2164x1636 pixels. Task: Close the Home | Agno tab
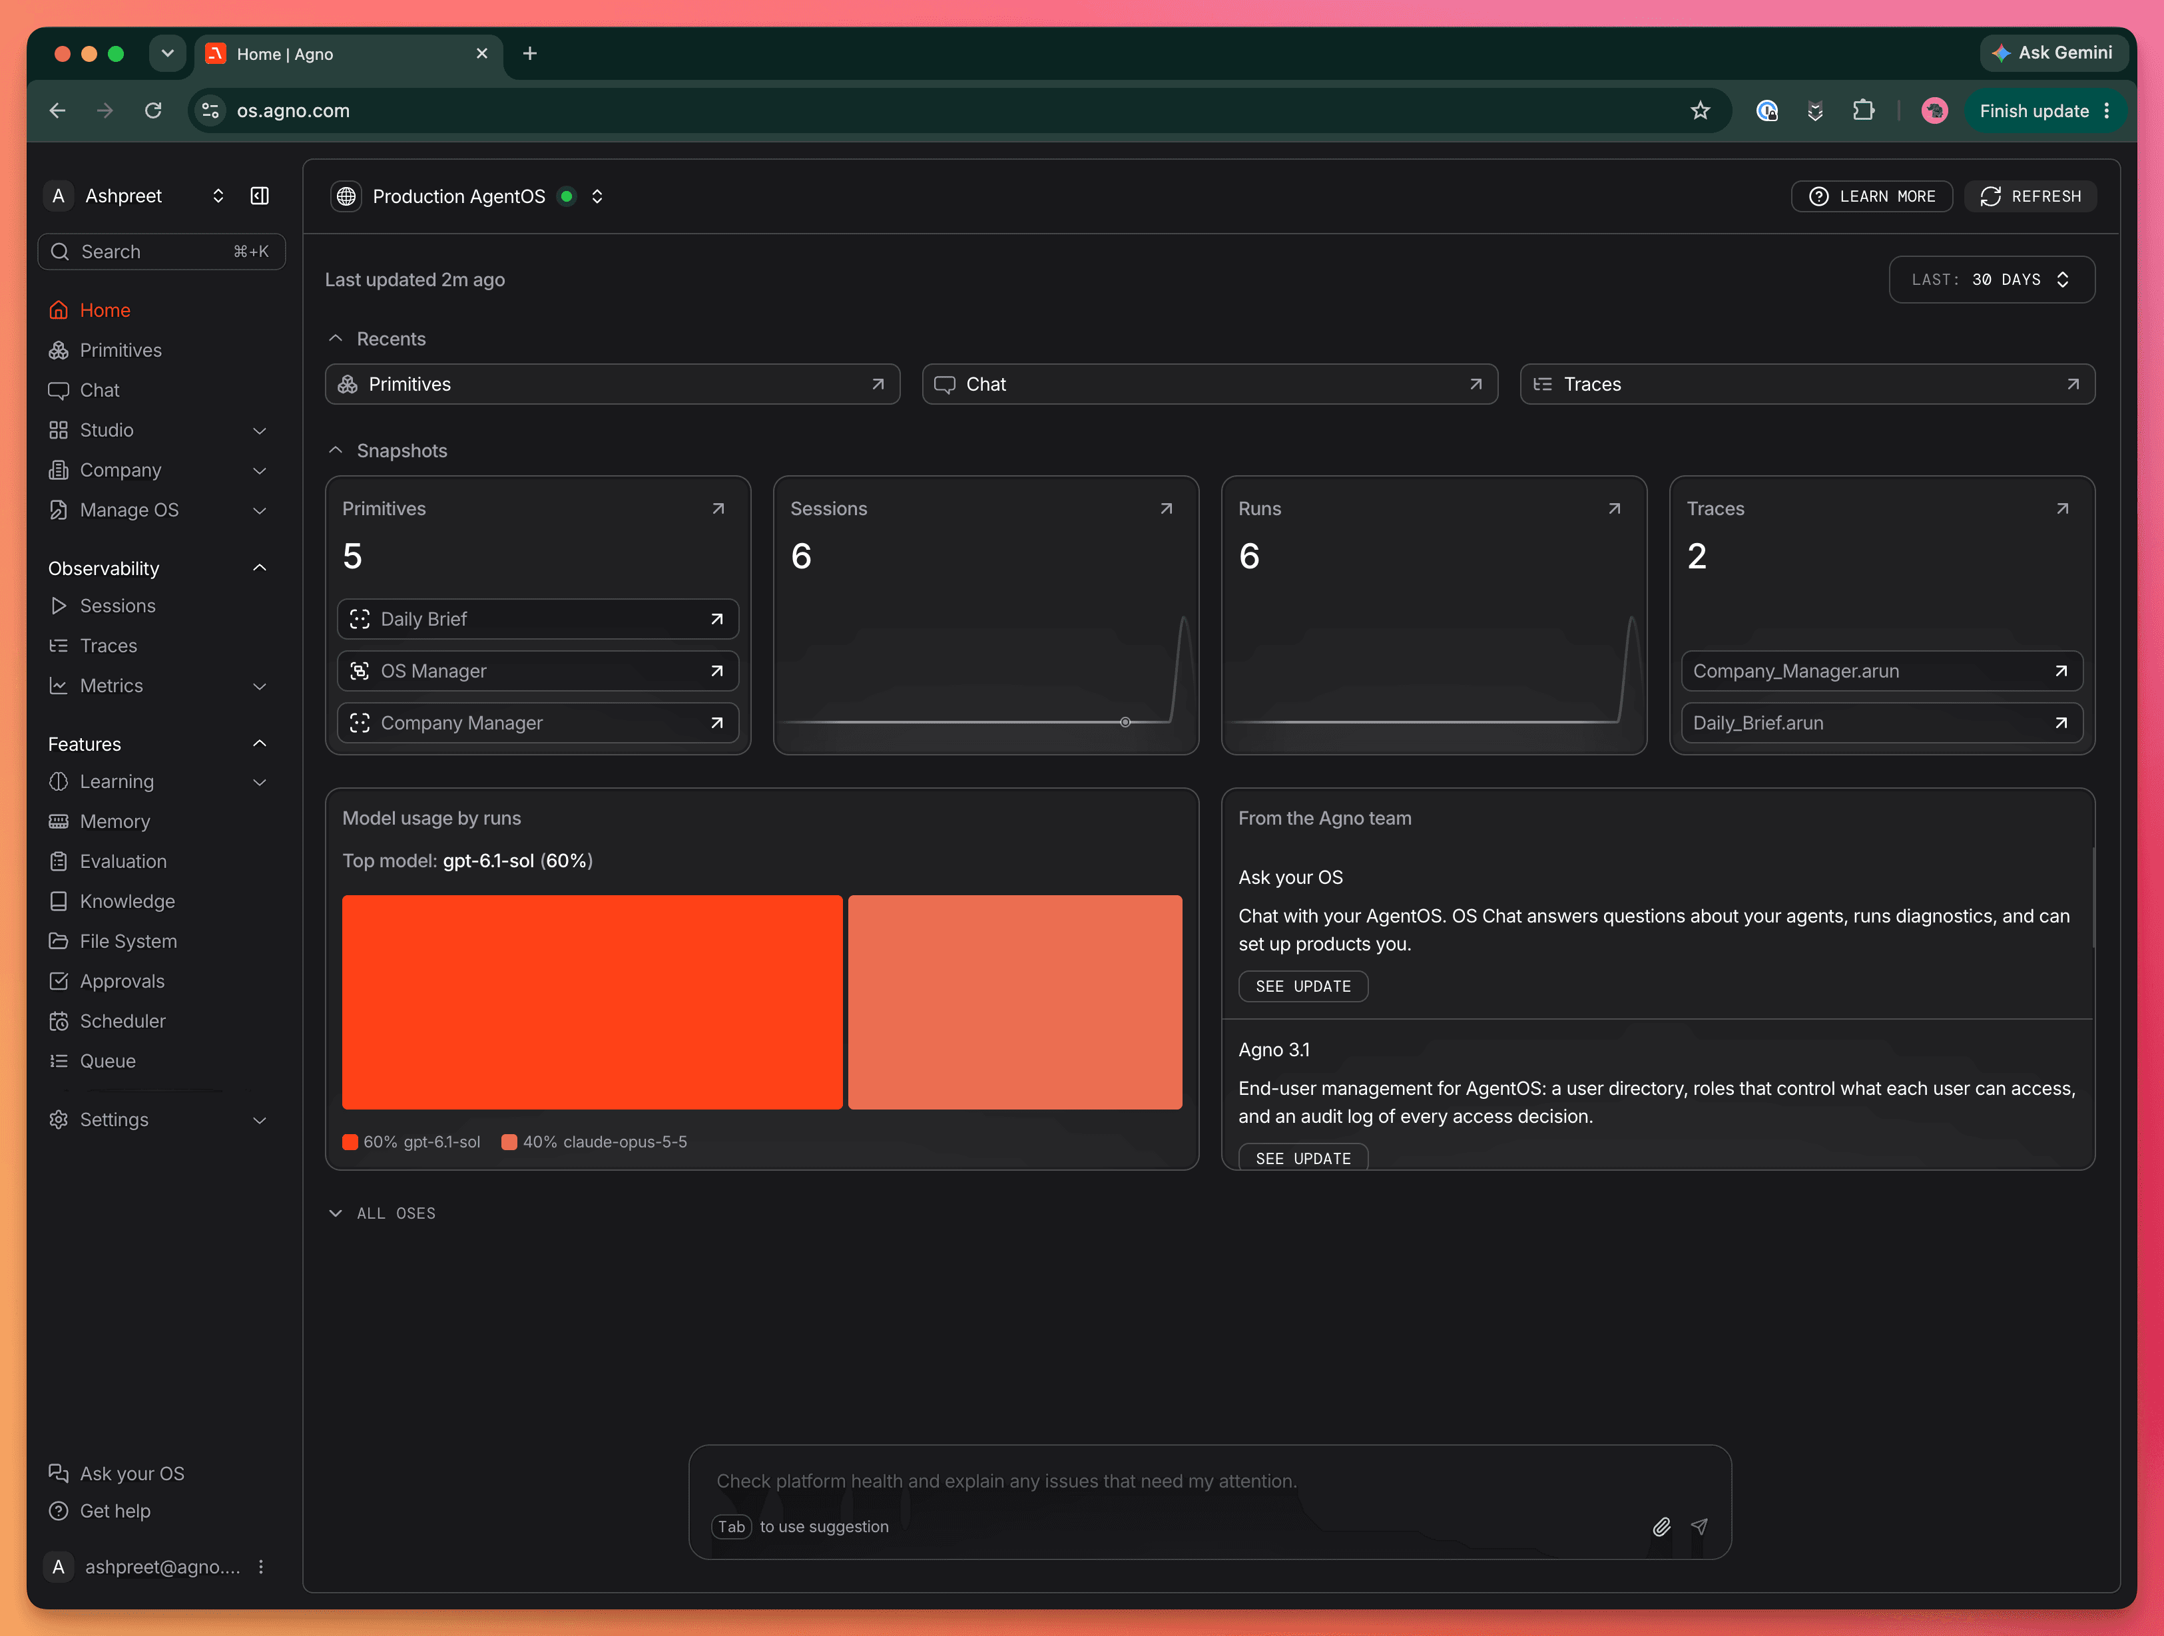(482, 54)
